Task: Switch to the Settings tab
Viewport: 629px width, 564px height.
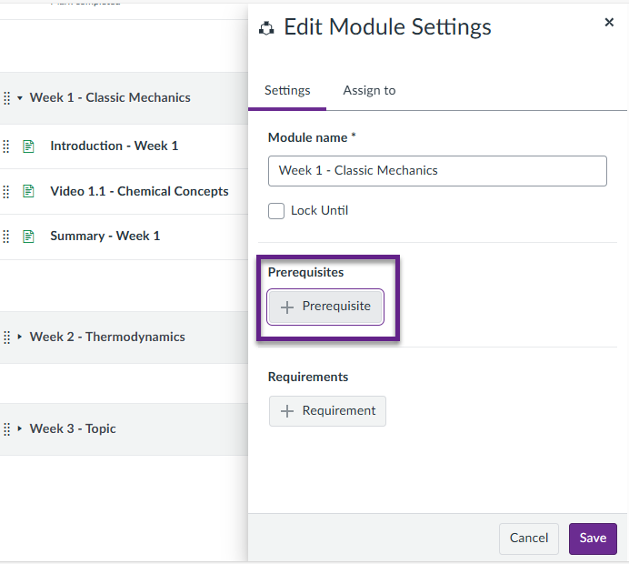Action: [x=287, y=90]
